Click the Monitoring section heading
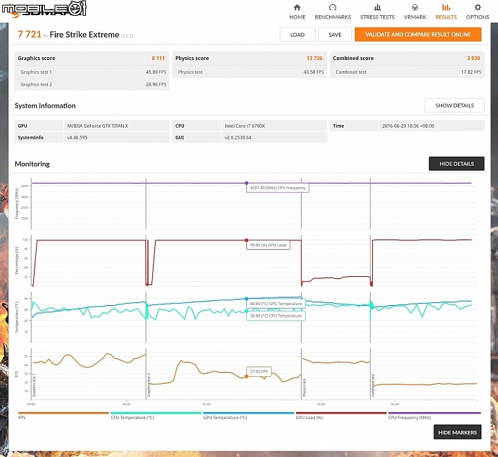The width and height of the screenshot is (498, 457). coord(32,164)
